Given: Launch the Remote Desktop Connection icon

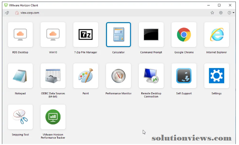Looking at the screenshot, I should click(151, 76).
